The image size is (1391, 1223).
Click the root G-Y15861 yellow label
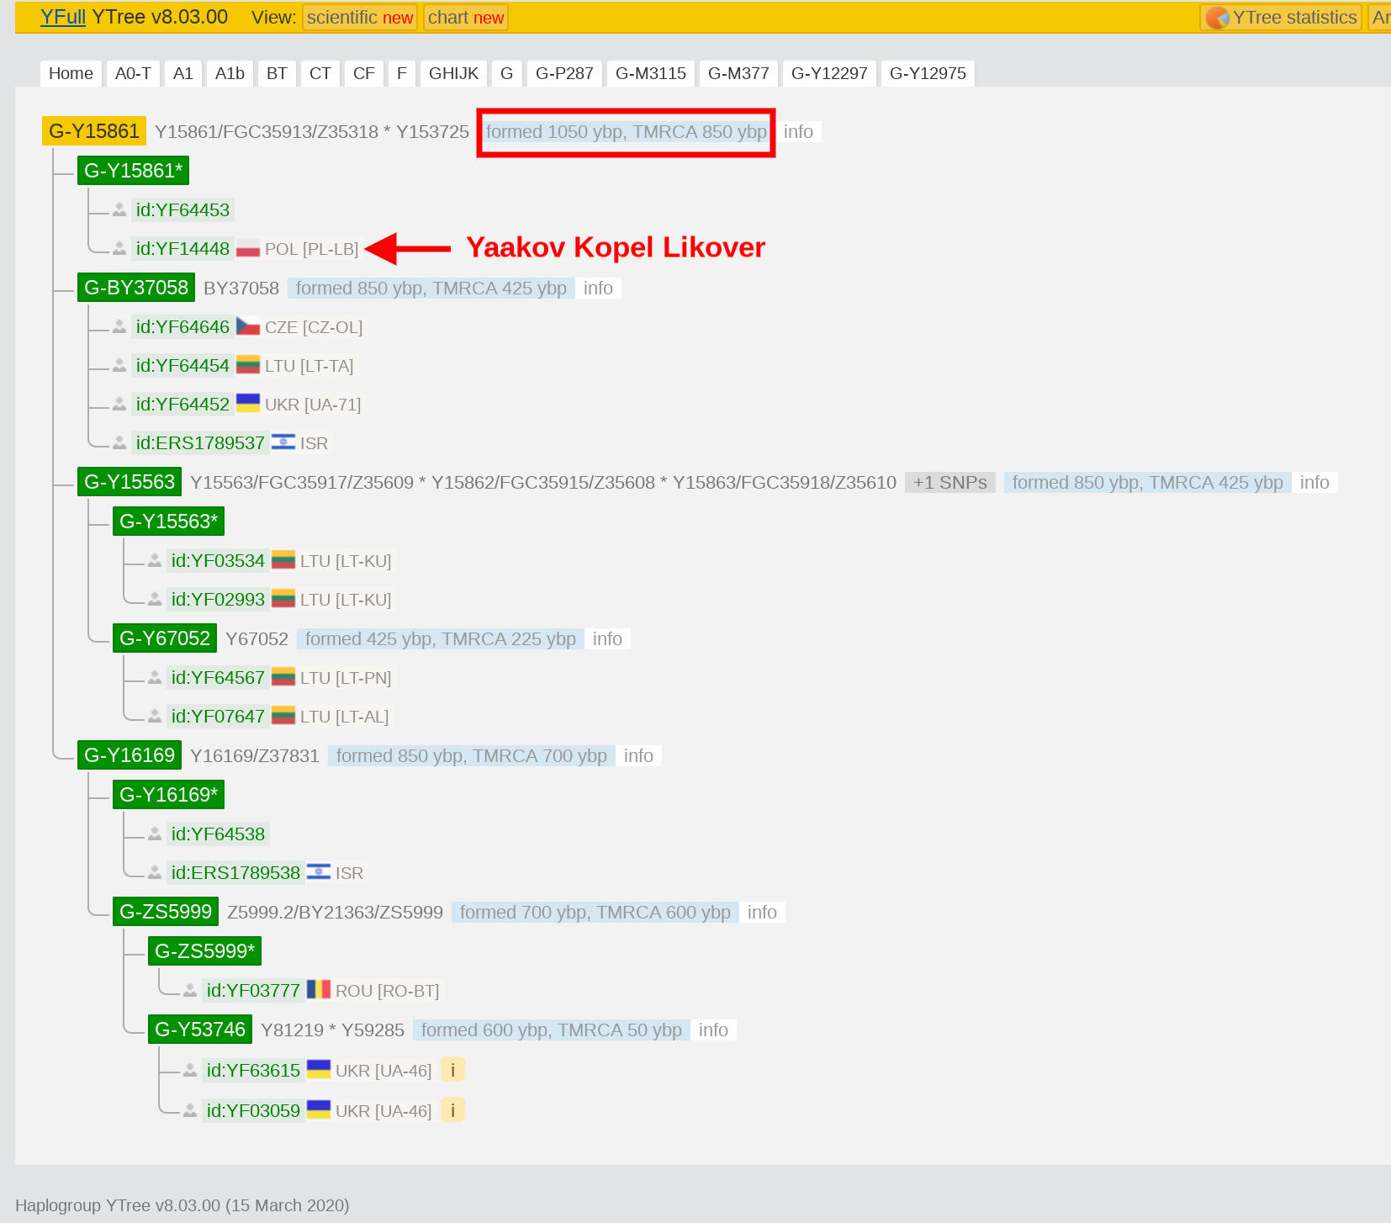(94, 131)
